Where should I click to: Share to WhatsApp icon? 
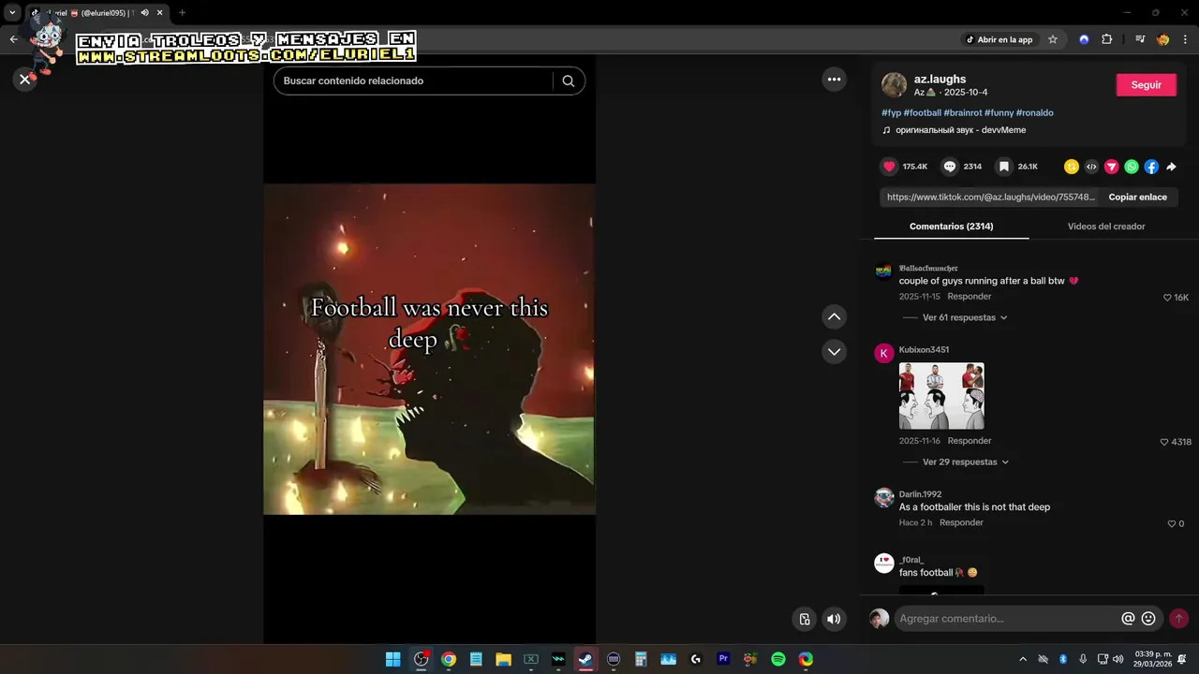pyautogui.click(x=1132, y=167)
